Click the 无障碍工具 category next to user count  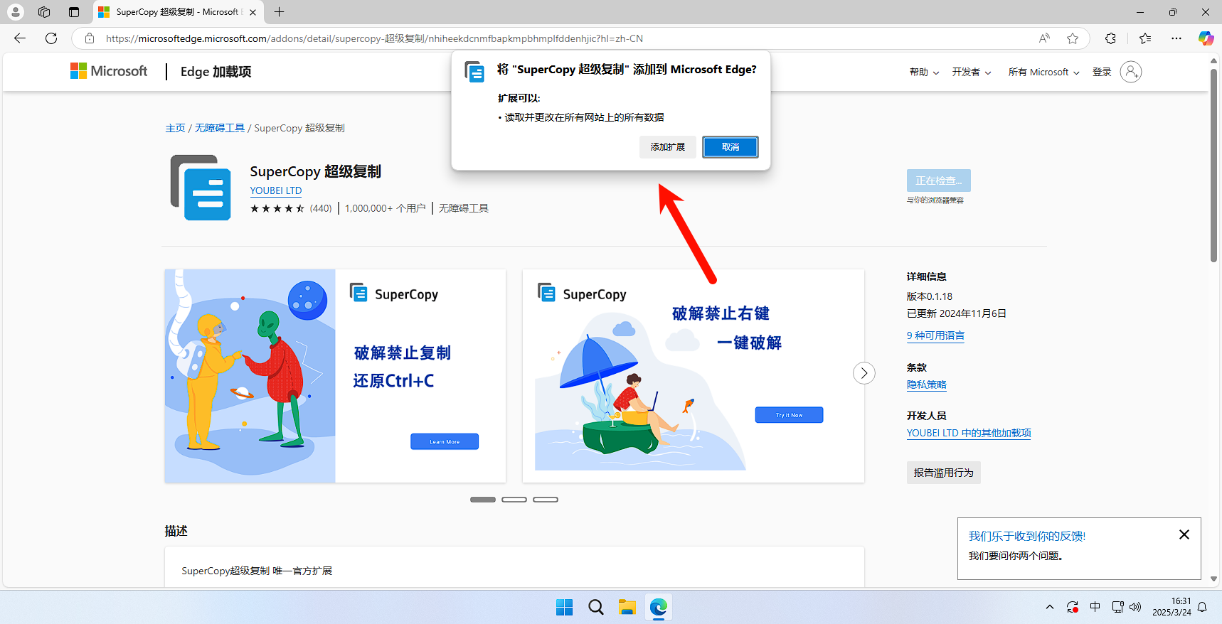(464, 208)
